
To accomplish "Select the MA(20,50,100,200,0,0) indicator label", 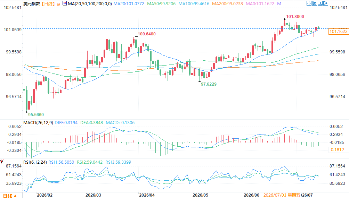I will pyautogui.click(x=90, y=4).
